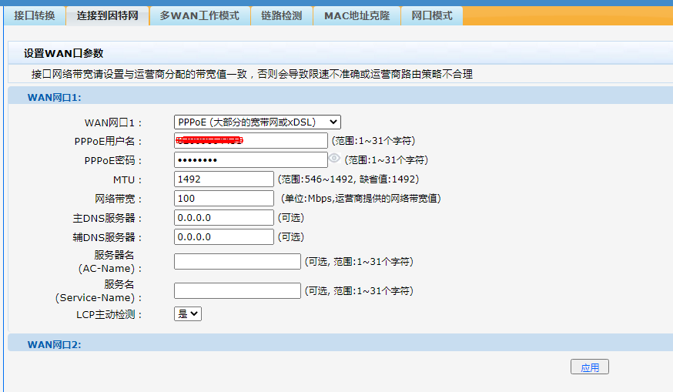The image size is (673, 392).
Task: Show PPPoE password with the eye icon
Action: pos(334,159)
